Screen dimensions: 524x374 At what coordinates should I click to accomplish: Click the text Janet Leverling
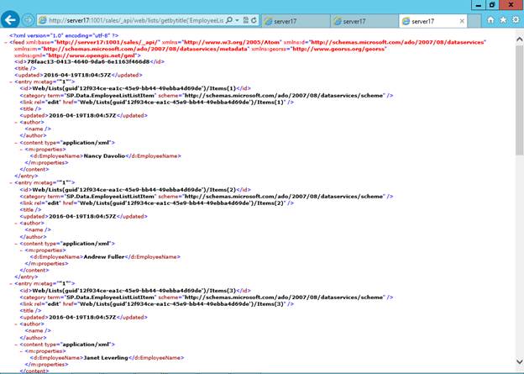coord(106,357)
